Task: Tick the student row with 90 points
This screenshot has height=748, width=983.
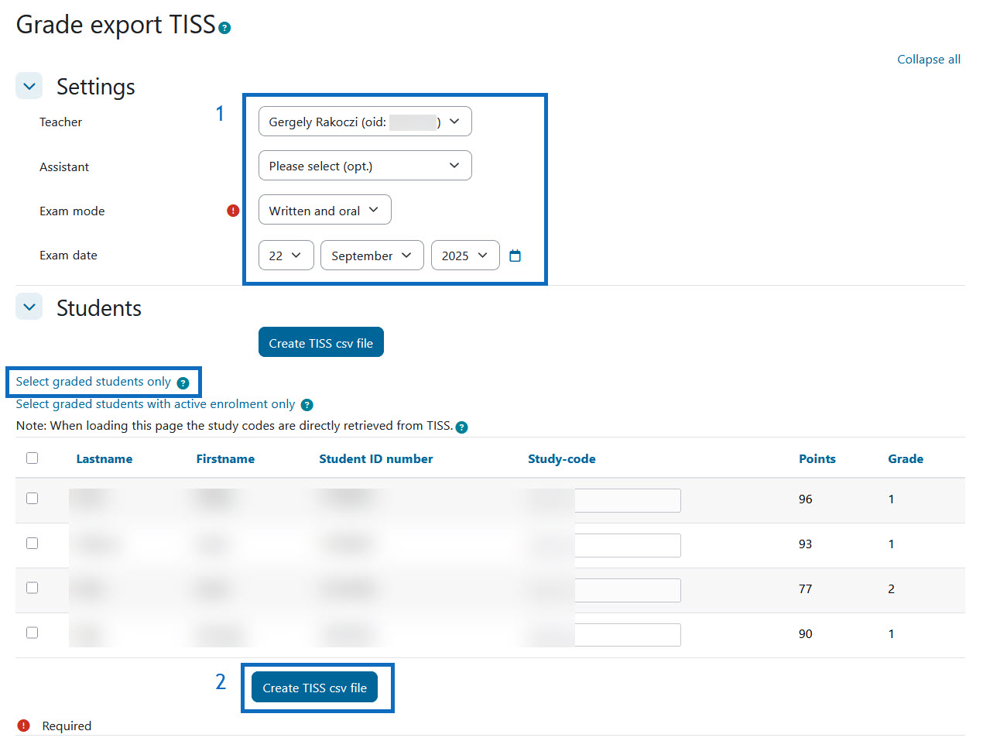Action: [x=33, y=633]
